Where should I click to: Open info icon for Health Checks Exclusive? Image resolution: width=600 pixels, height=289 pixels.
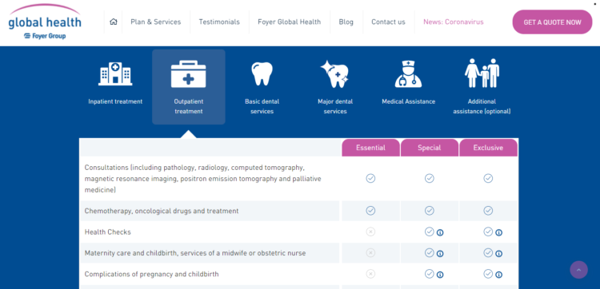pos(498,232)
